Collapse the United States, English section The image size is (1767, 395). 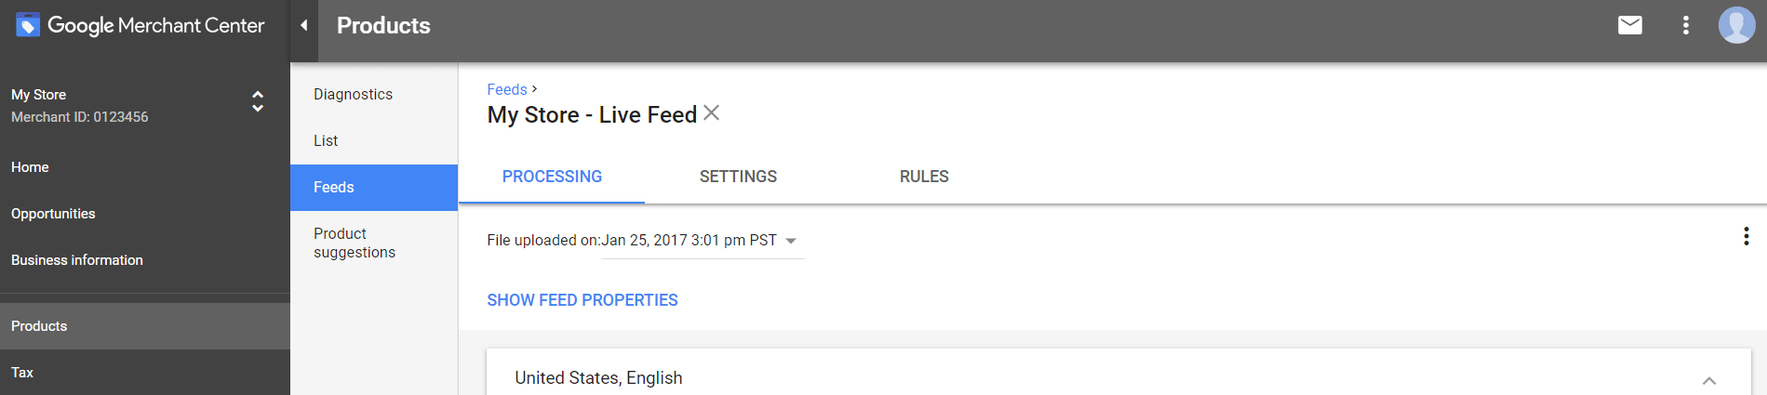(x=1708, y=380)
